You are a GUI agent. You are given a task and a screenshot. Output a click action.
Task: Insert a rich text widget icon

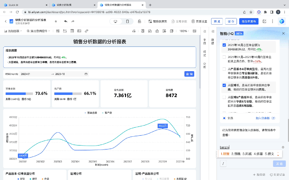click(x=58, y=31)
